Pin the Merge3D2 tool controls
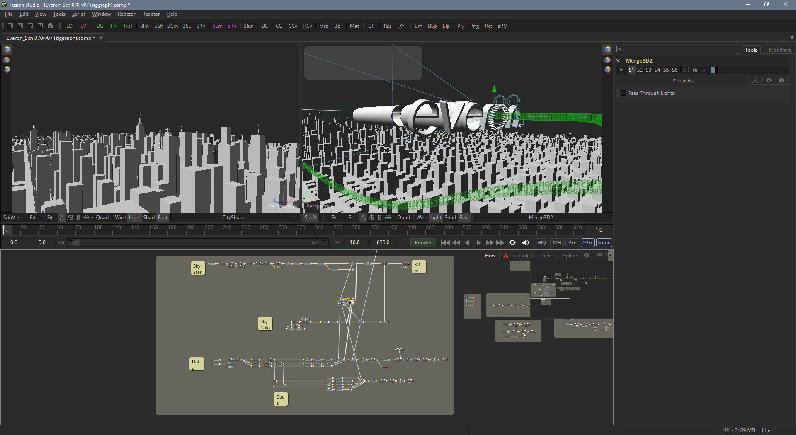The height and width of the screenshot is (435, 796). (x=621, y=70)
